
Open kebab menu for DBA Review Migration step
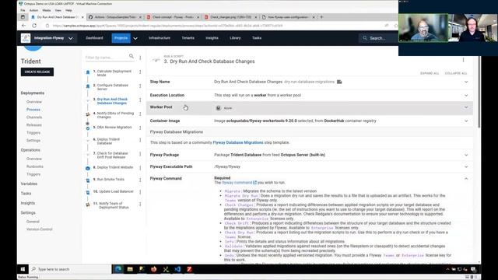tap(140, 128)
